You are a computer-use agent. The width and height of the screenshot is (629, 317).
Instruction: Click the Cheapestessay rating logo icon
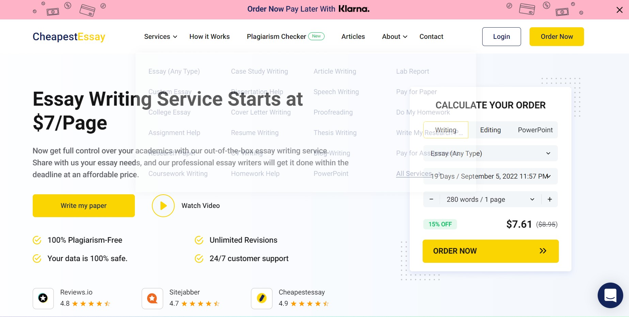[x=262, y=298]
